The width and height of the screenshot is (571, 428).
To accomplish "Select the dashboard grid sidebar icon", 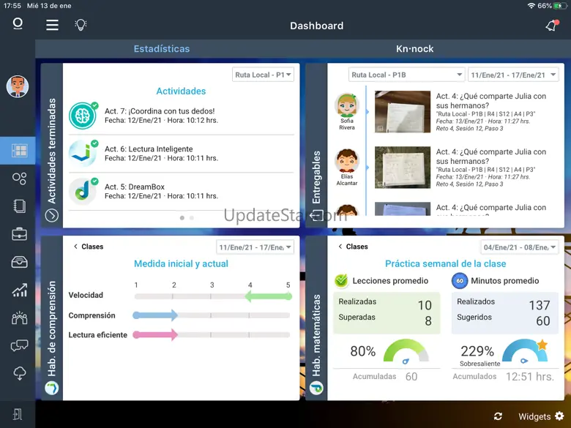I will [x=19, y=150].
